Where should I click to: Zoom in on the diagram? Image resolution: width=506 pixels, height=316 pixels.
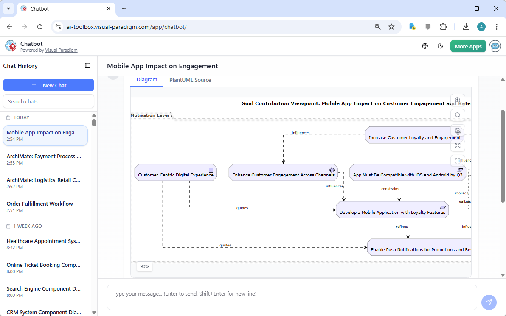point(458,100)
